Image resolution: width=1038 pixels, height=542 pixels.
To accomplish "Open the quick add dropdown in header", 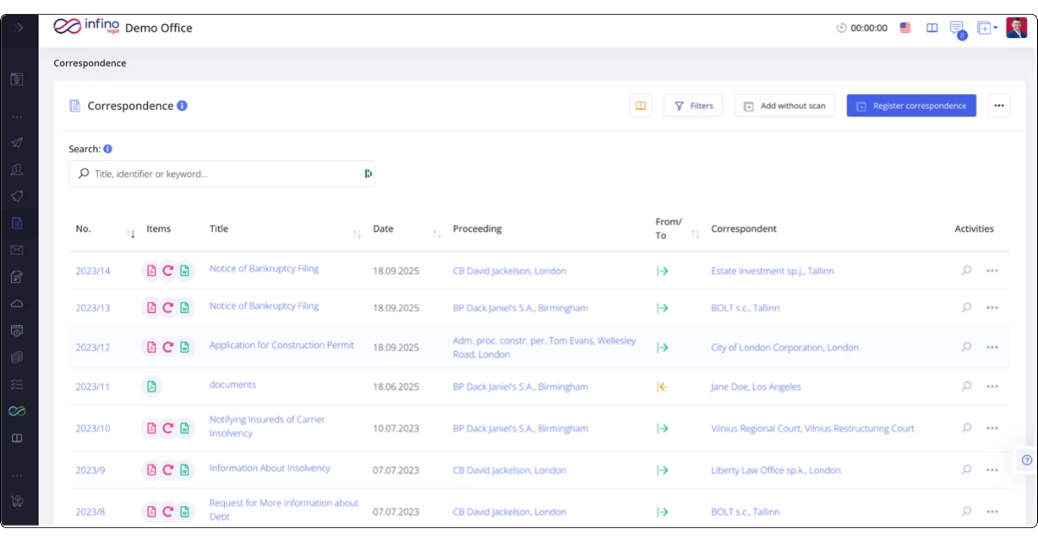I will click(987, 28).
